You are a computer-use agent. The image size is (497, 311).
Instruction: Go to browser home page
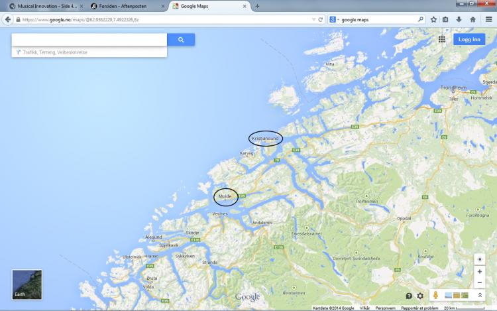click(x=472, y=20)
